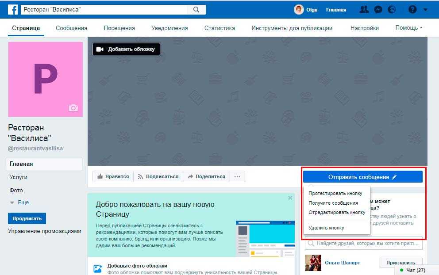Expand the Помощь dropdown menu
Viewport: 439px width, 275px height.
409,28
